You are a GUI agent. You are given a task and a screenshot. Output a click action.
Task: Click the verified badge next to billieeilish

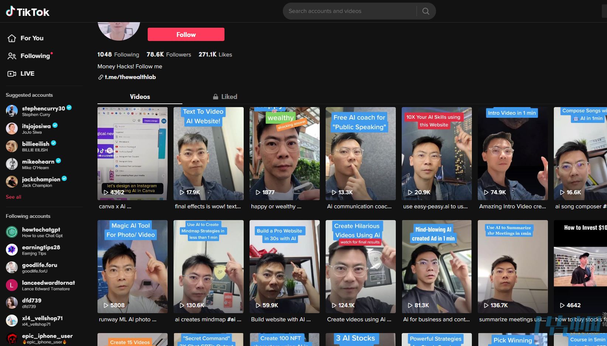coord(53,143)
